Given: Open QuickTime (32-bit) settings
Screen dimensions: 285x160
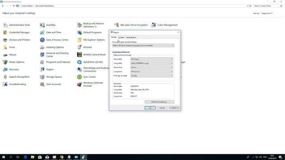Looking at the screenshot, I should click(90, 62).
